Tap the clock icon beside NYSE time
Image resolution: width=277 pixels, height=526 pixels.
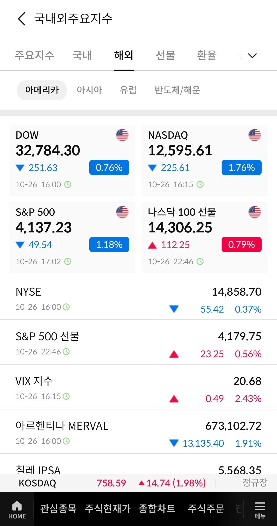click(x=66, y=307)
